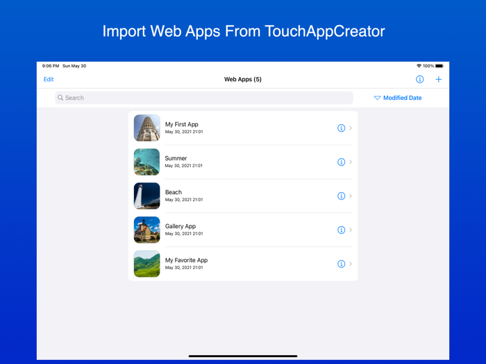
Task: Tap the home indicator bar
Action: [243, 356]
